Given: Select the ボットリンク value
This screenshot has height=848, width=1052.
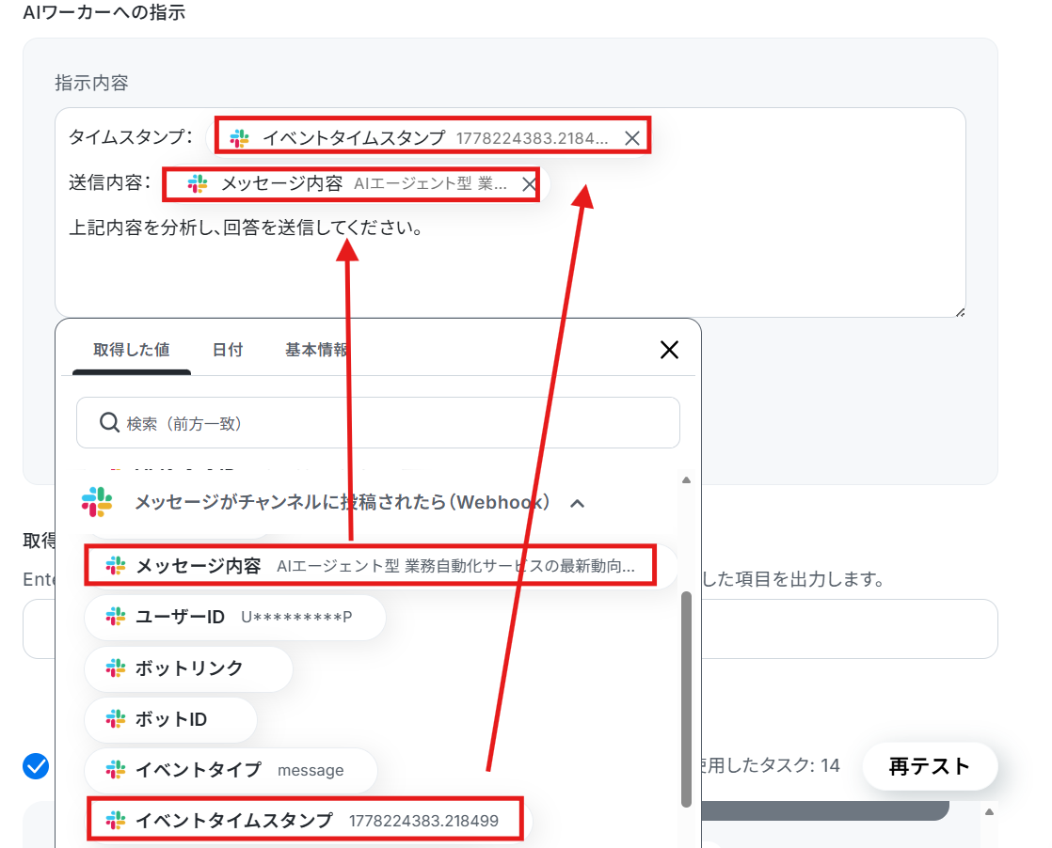Looking at the screenshot, I should click(188, 668).
